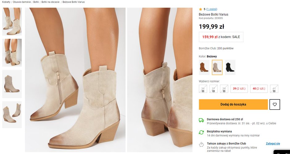Click Dodaj do koszyka button
290x154 pixels.
point(233,104)
